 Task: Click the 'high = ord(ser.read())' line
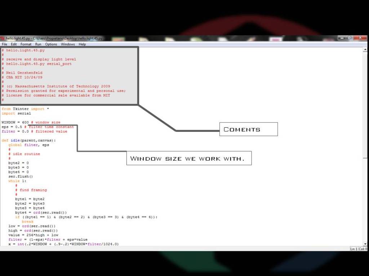click(x=33, y=231)
